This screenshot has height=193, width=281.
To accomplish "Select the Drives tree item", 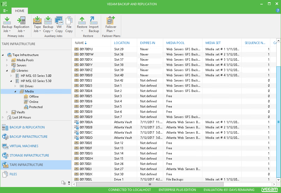I will click(29, 86).
